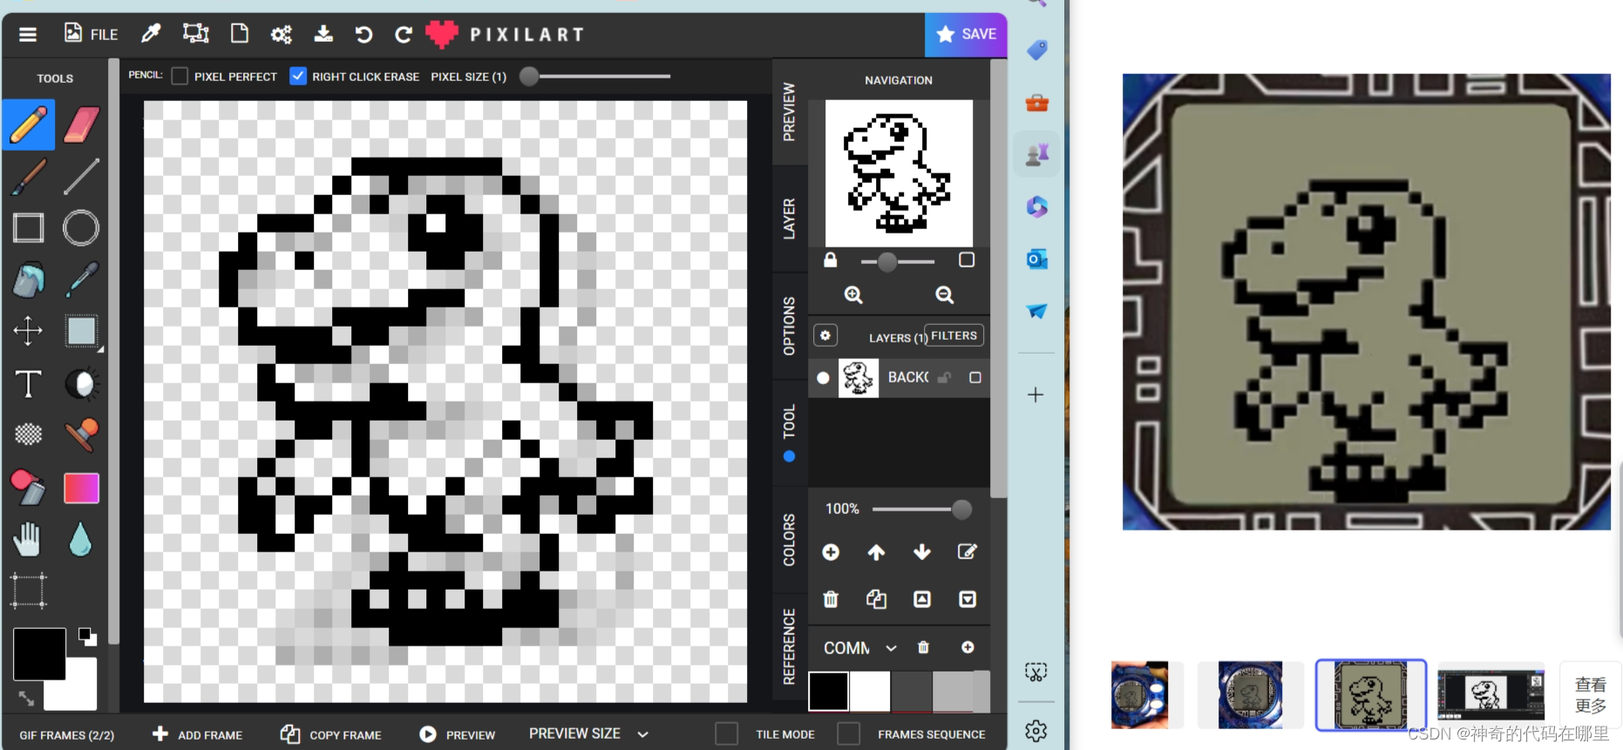Switch to the Preview side tab
The width and height of the screenshot is (1623, 750).
pos(789,111)
